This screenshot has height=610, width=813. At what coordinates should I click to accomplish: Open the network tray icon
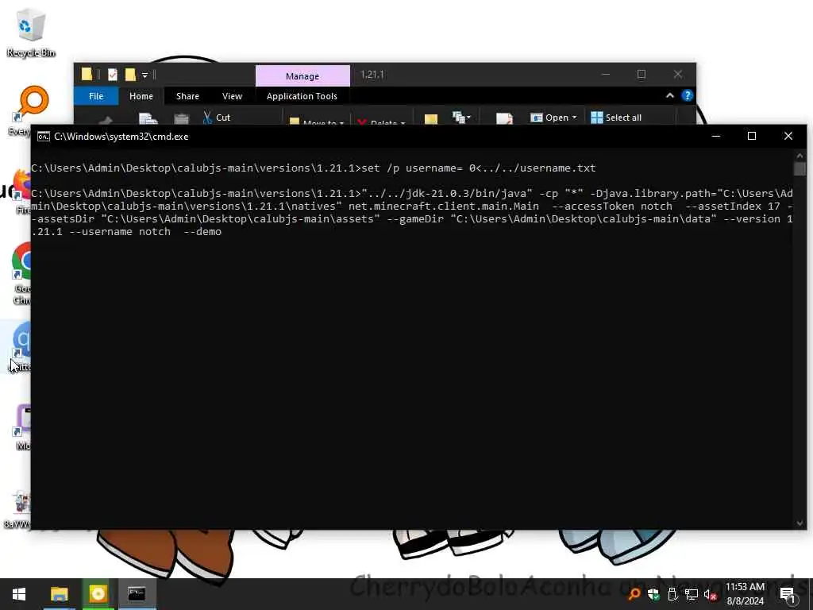[x=692, y=594]
